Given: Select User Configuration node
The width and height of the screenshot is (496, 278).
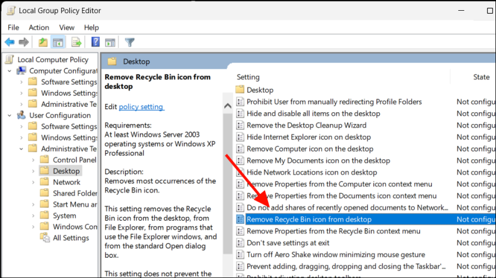Looking at the screenshot, I should click(x=60, y=115).
